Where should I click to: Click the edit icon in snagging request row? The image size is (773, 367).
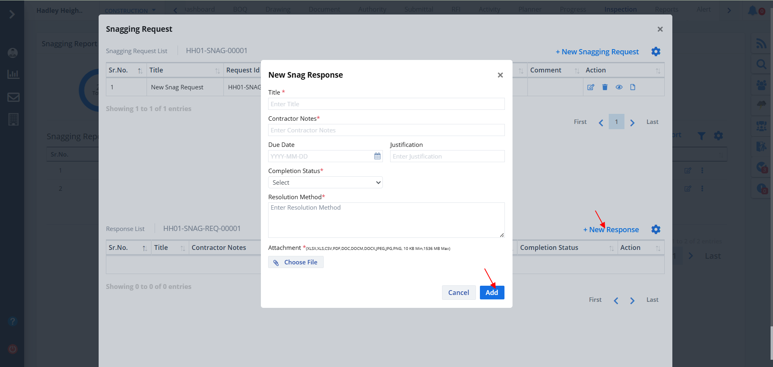pos(591,87)
